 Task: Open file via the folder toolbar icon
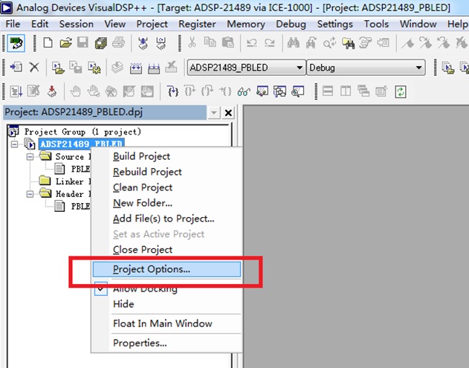[x=66, y=43]
